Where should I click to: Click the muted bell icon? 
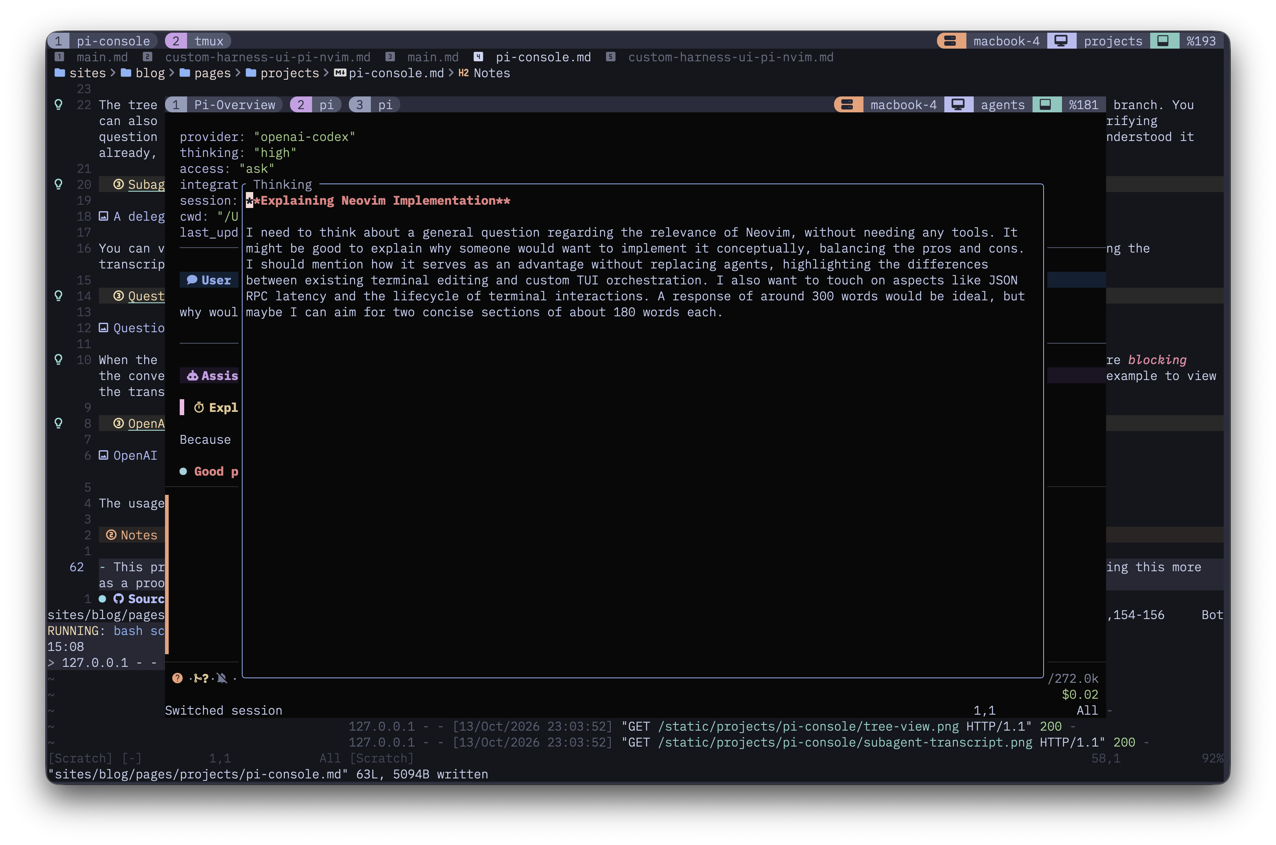[222, 678]
